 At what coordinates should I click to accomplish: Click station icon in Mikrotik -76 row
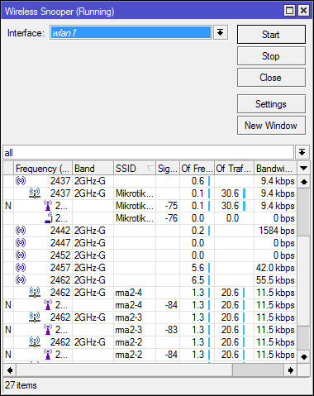49,217
